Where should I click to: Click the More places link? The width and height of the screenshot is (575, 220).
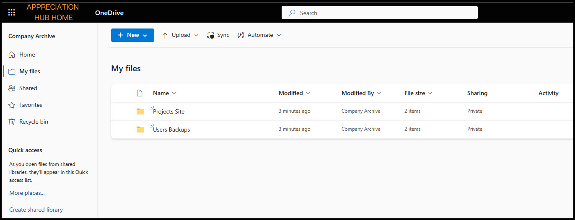27,193
